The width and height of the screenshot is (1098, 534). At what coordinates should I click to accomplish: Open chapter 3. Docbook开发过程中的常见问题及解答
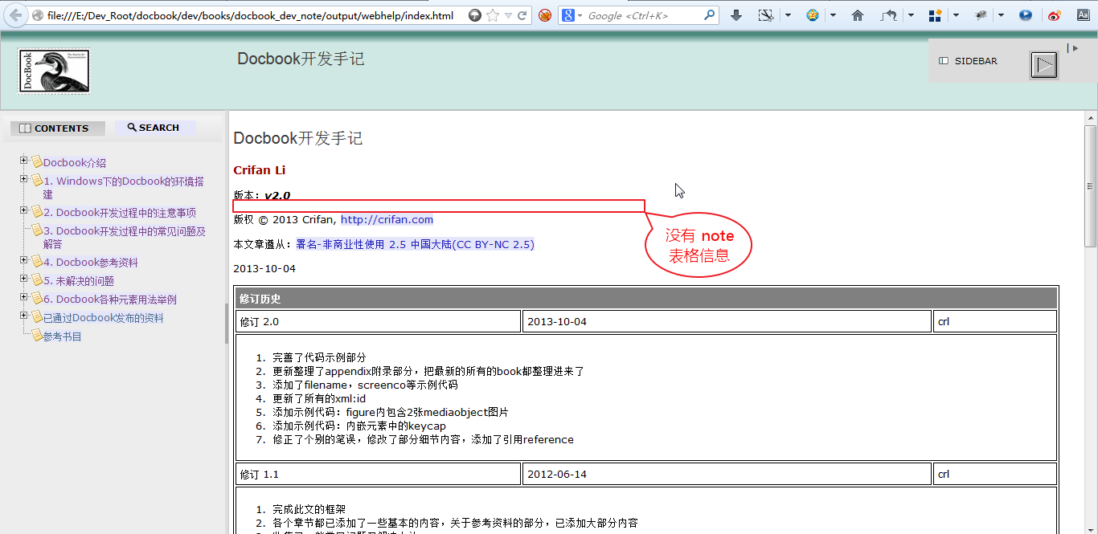tap(125, 238)
